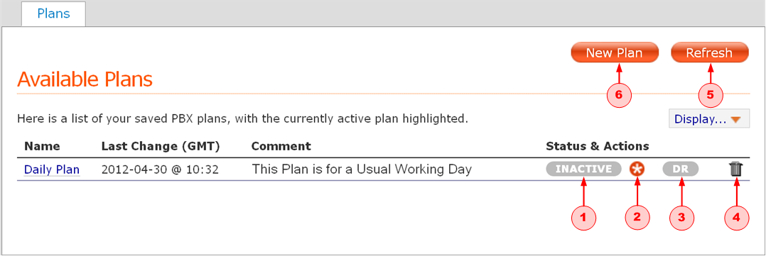Toggle the INACTIVE status badge
Viewport: 766px width, 256px height.
pyautogui.click(x=584, y=169)
